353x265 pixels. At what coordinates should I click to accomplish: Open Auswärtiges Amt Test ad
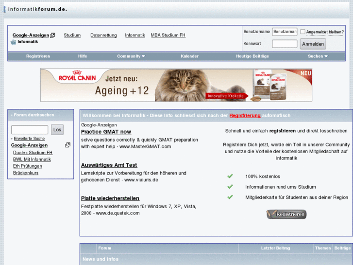click(109, 165)
